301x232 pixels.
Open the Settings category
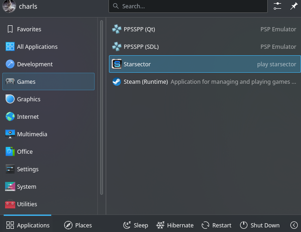tap(48, 169)
